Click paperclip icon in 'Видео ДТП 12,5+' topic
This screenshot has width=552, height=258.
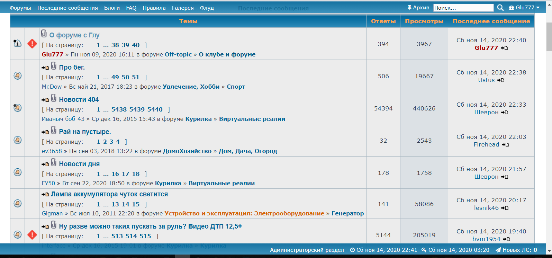pyautogui.click(x=54, y=225)
